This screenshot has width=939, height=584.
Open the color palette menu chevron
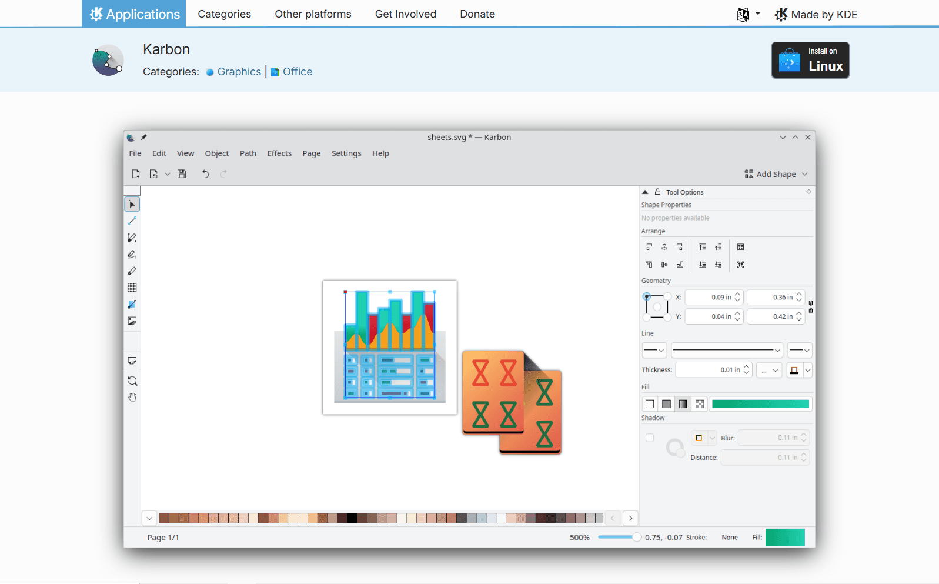[x=149, y=518]
